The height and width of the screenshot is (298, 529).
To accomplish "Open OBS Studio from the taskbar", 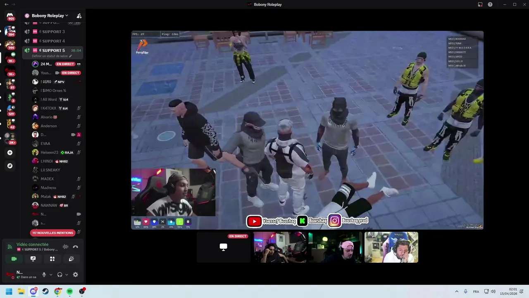I will (82, 291).
